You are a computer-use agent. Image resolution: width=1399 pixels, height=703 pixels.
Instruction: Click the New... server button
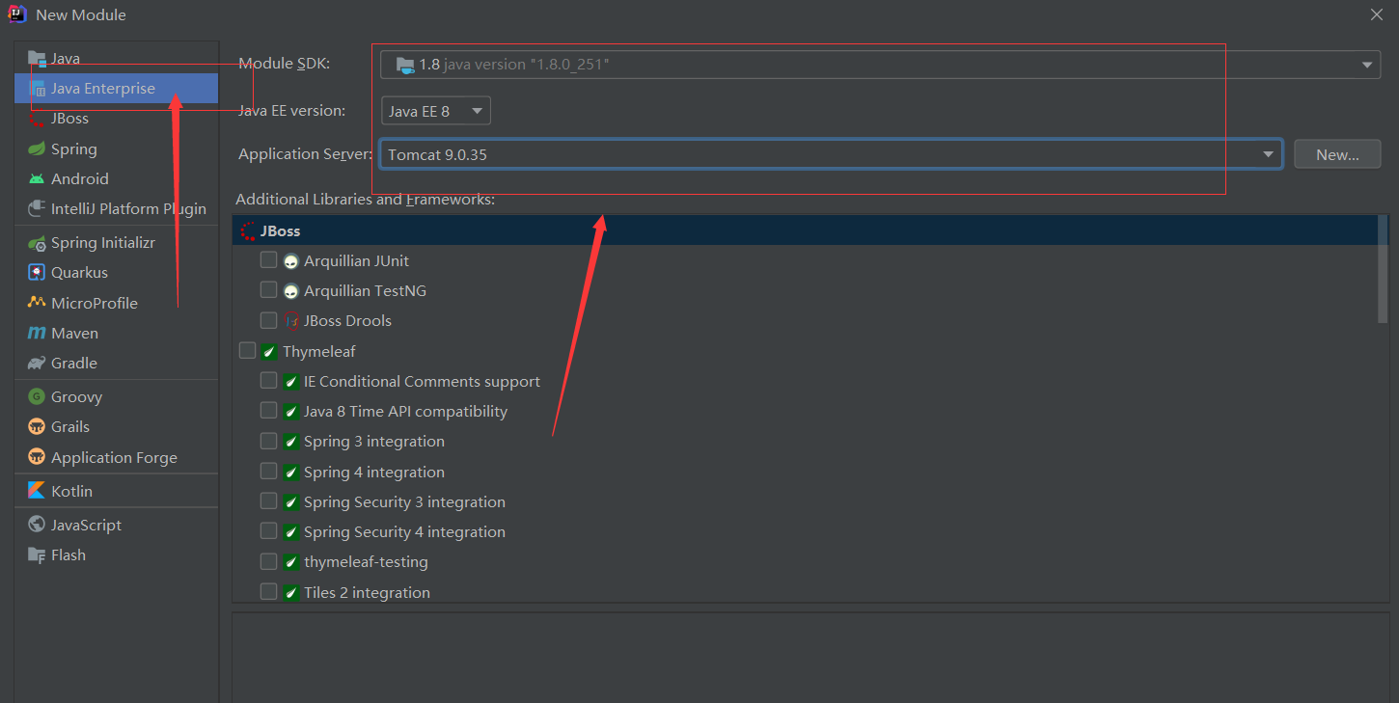tap(1337, 154)
